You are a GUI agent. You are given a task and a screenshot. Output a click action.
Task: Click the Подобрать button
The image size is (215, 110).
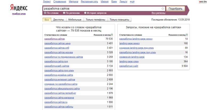pos(176,9)
